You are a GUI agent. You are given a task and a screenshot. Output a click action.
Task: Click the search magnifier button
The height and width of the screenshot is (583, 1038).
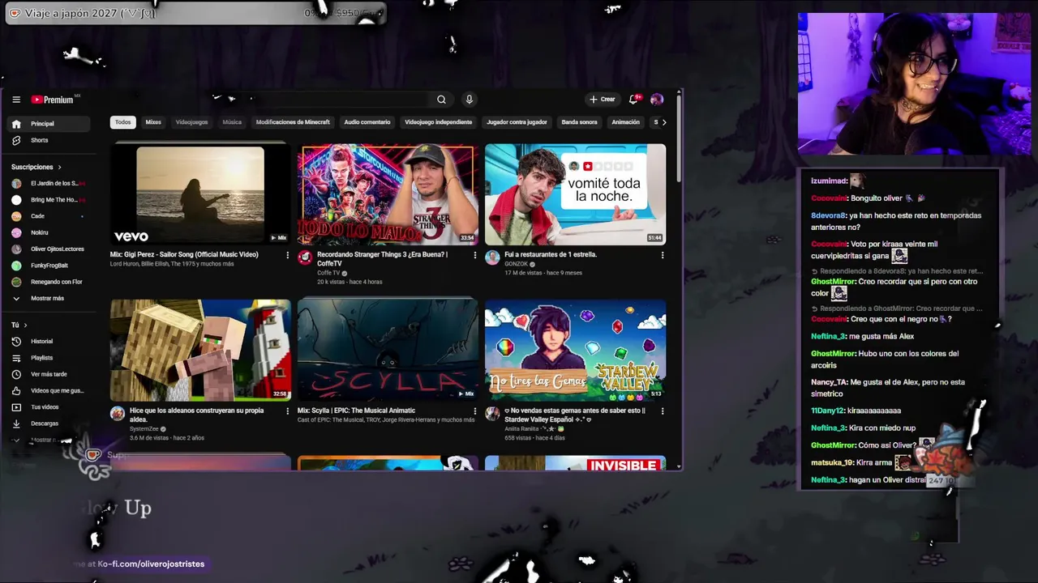(x=441, y=100)
